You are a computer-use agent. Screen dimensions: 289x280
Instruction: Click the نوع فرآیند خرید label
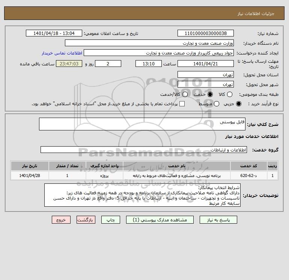[x=263, y=104]
